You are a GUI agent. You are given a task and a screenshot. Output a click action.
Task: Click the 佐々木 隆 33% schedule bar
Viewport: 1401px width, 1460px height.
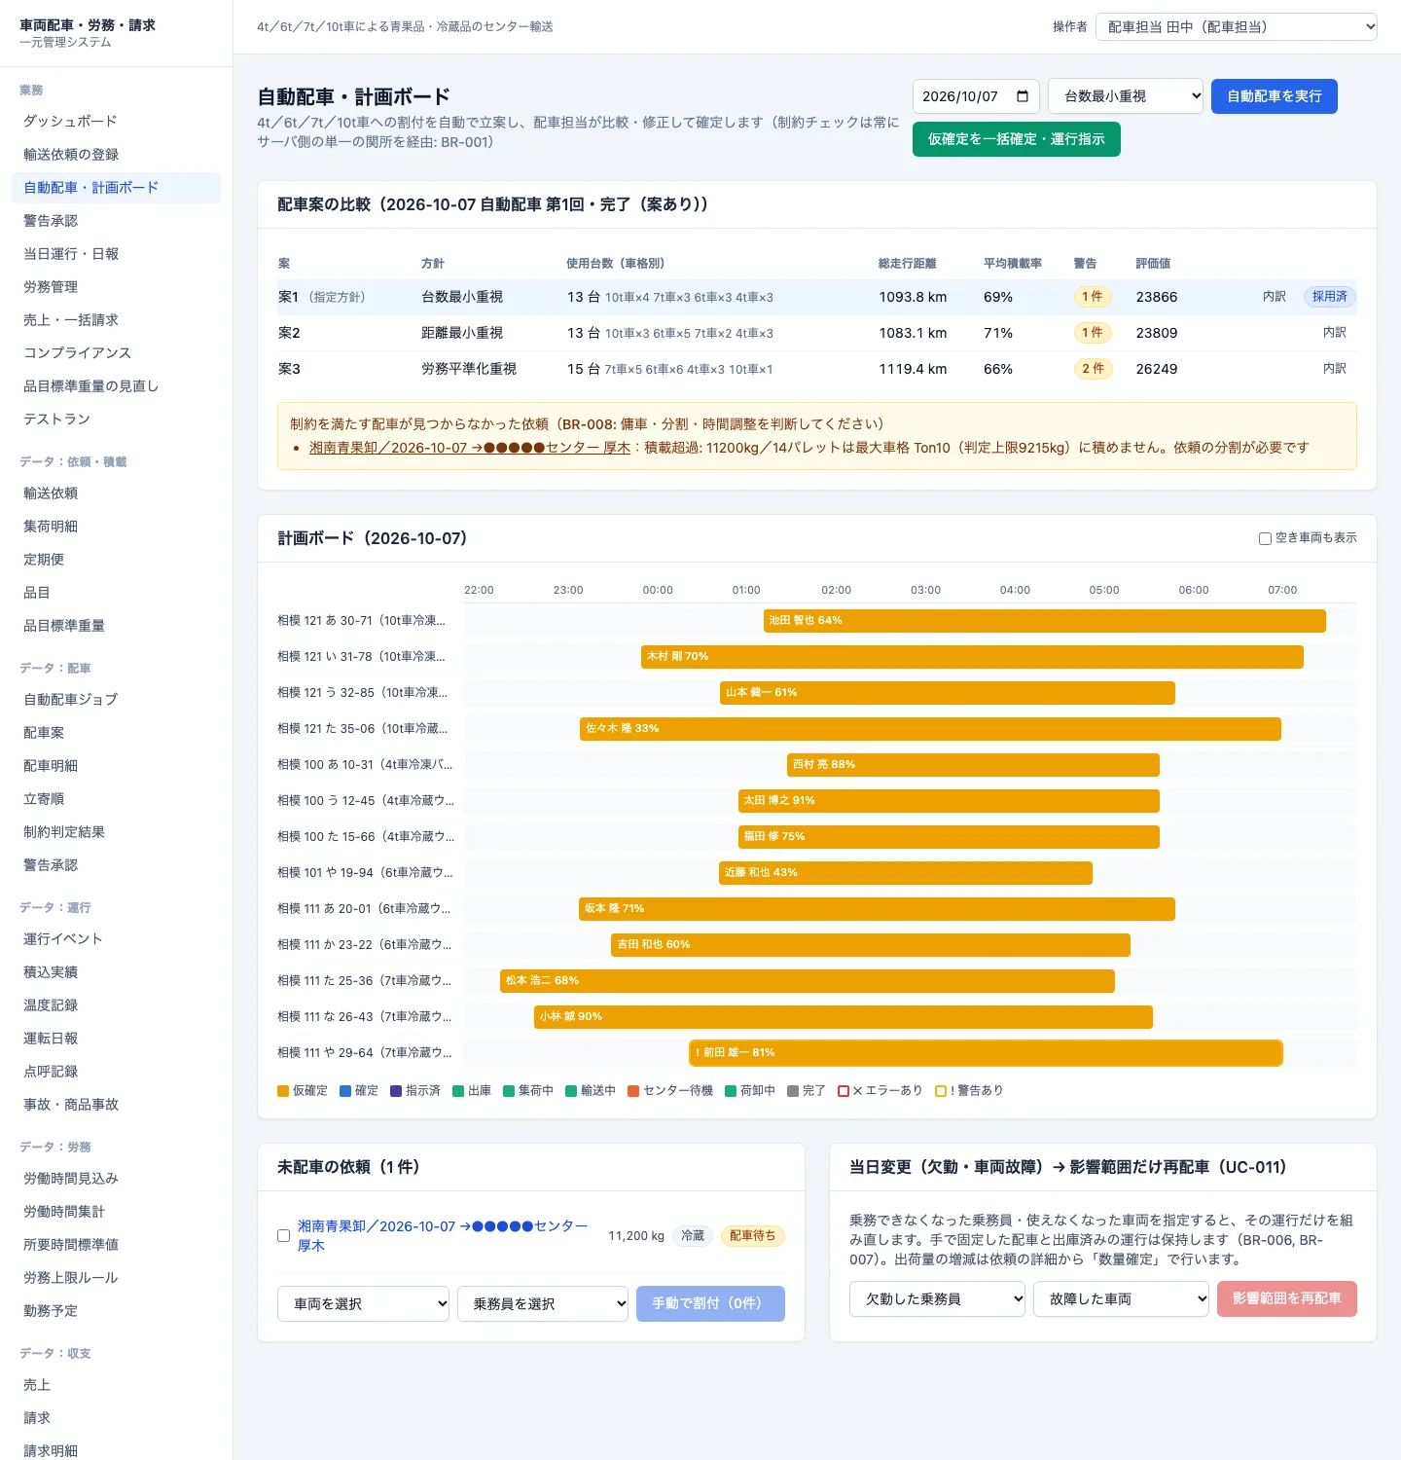[930, 729]
